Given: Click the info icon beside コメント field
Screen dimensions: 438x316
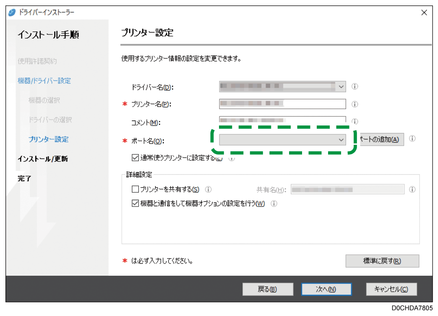Looking at the screenshot, I should (x=355, y=122).
